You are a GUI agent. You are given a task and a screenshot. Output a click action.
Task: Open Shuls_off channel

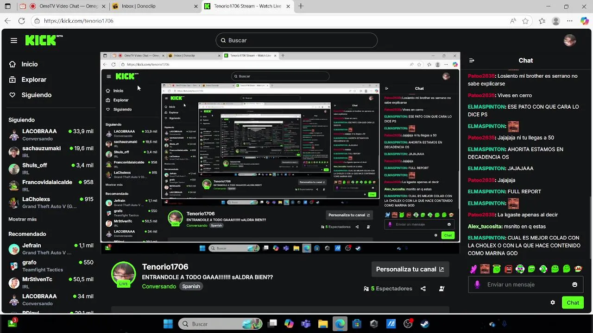point(51,169)
